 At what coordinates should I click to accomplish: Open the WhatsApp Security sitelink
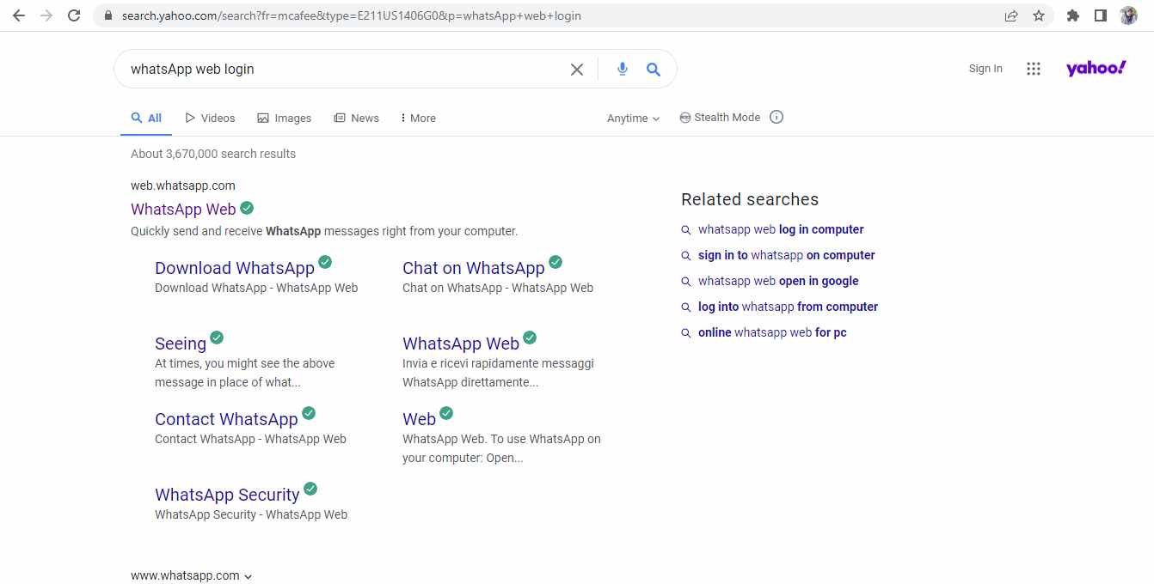(227, 495)
